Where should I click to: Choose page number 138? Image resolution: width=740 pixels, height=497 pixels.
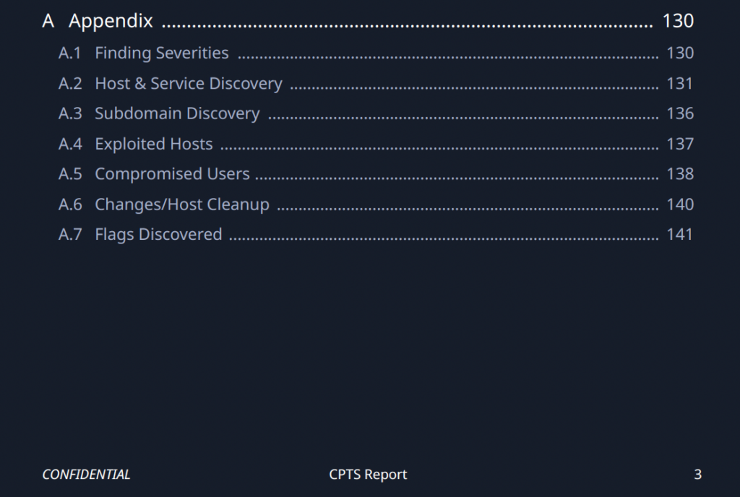[x=679, y=174]
